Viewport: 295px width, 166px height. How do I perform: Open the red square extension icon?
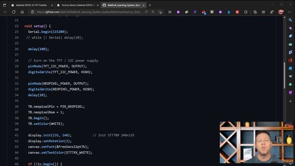[x=237, y=12]
